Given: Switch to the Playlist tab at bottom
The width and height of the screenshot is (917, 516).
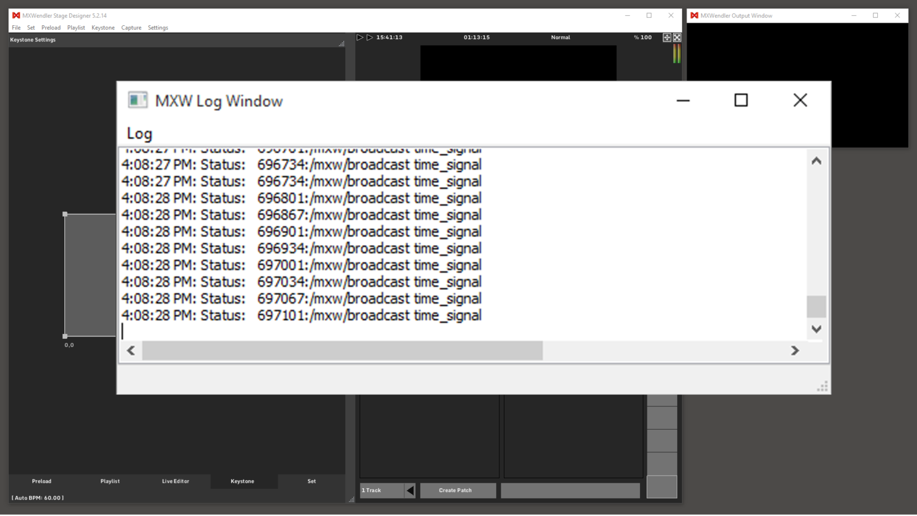Looking at the screenshot, I should click(110, 481).
